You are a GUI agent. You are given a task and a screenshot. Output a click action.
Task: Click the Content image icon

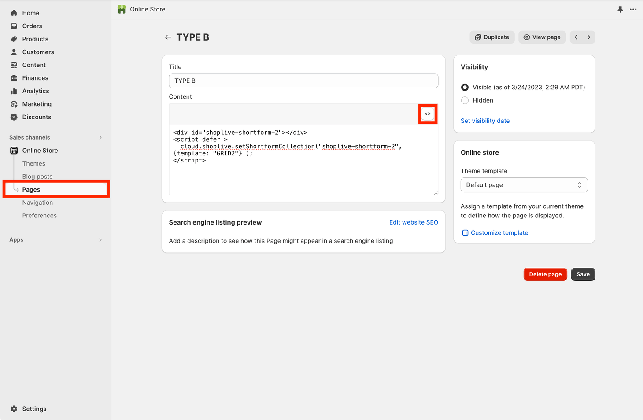pos(14,65)
